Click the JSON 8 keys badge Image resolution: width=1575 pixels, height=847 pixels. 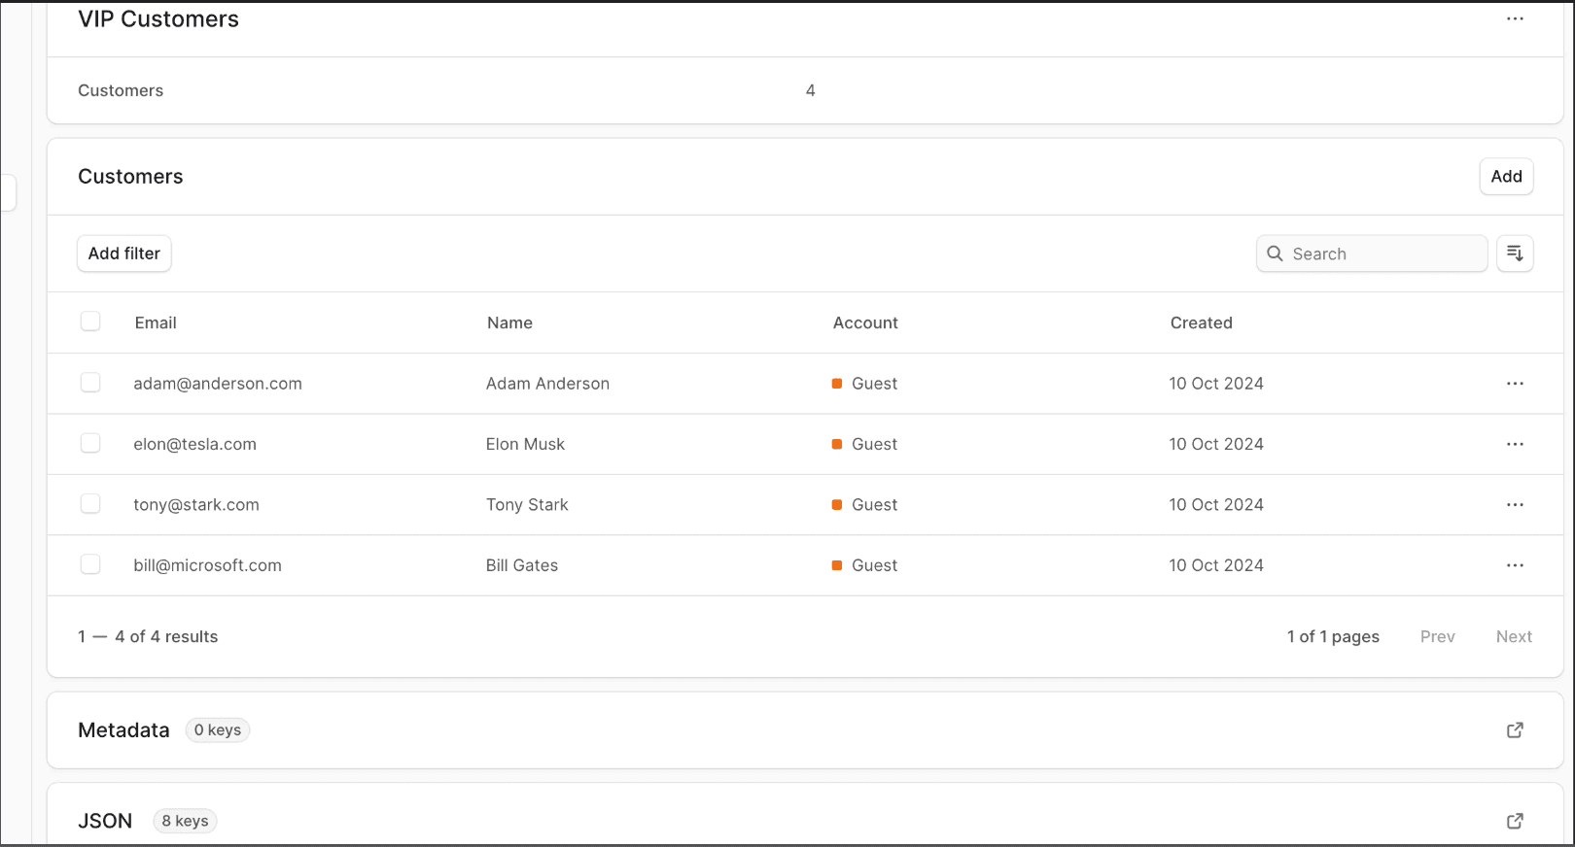[x=185, y=822]
